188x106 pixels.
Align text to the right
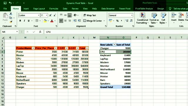coord(70,21)
